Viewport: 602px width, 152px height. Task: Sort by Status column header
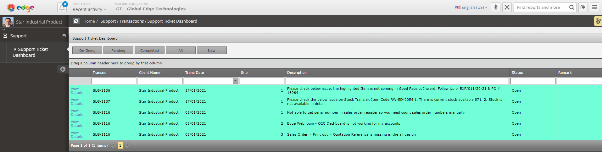(x=533, y=73)
